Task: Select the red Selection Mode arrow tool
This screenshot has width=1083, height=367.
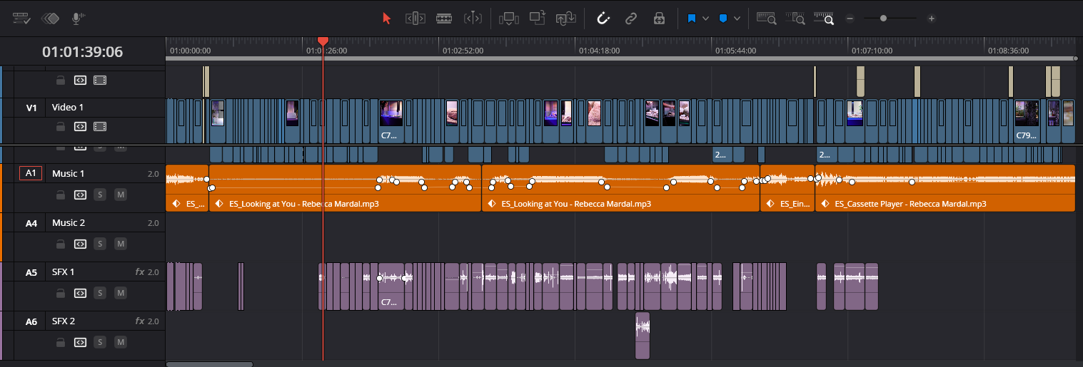Action: tap(387, 19)
